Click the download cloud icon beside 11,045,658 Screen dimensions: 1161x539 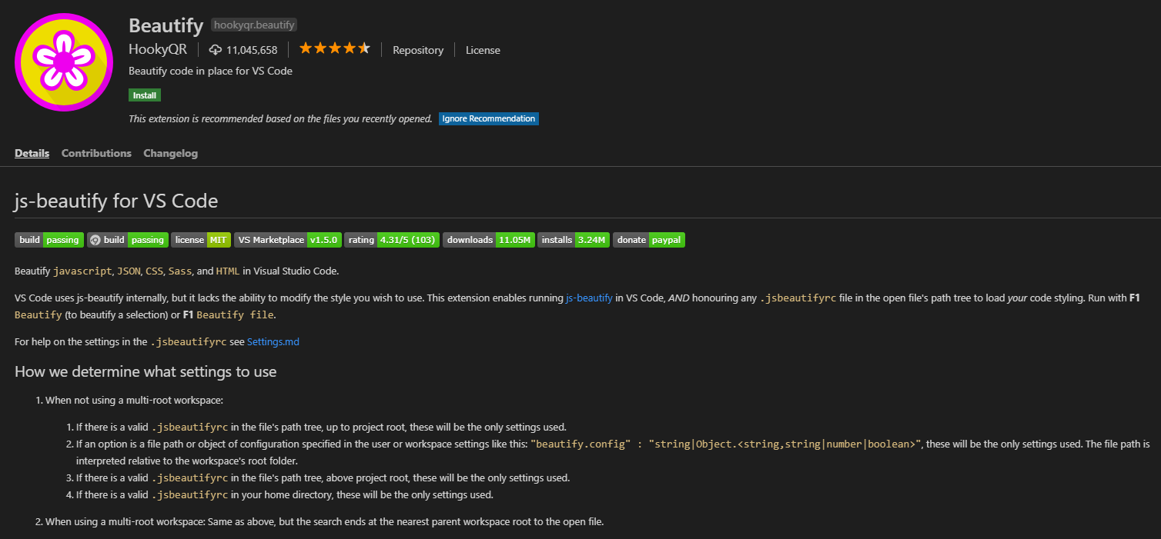click(x=216, y=50)
